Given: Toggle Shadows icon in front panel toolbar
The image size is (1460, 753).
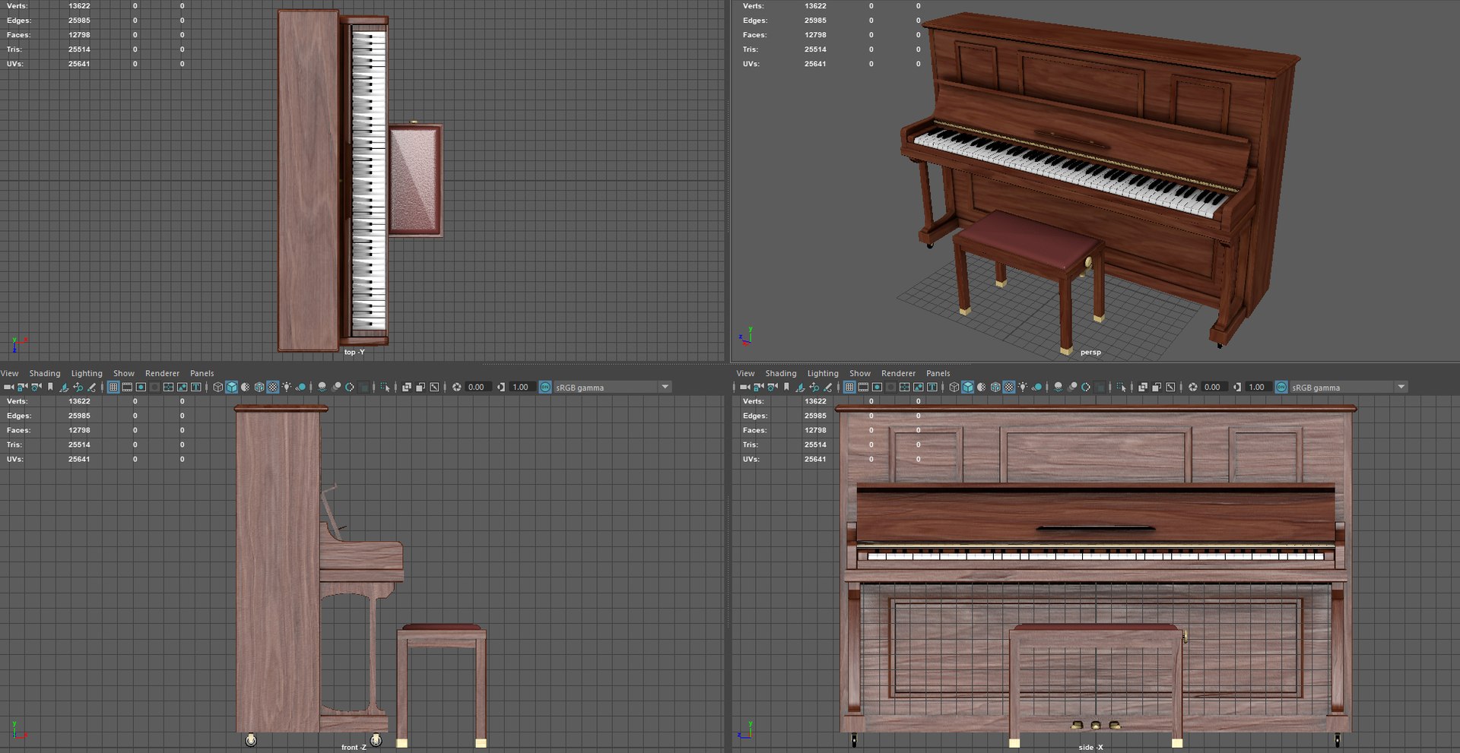Looking at the screenshot, I should [300, 387].
